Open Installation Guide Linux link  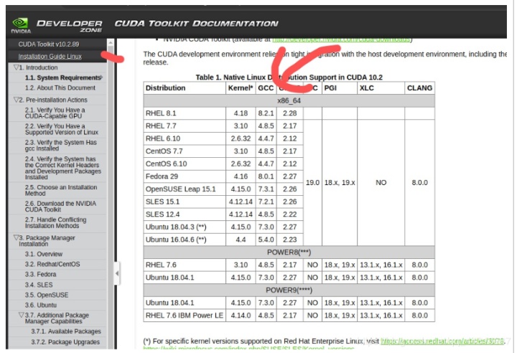[50, 57]
